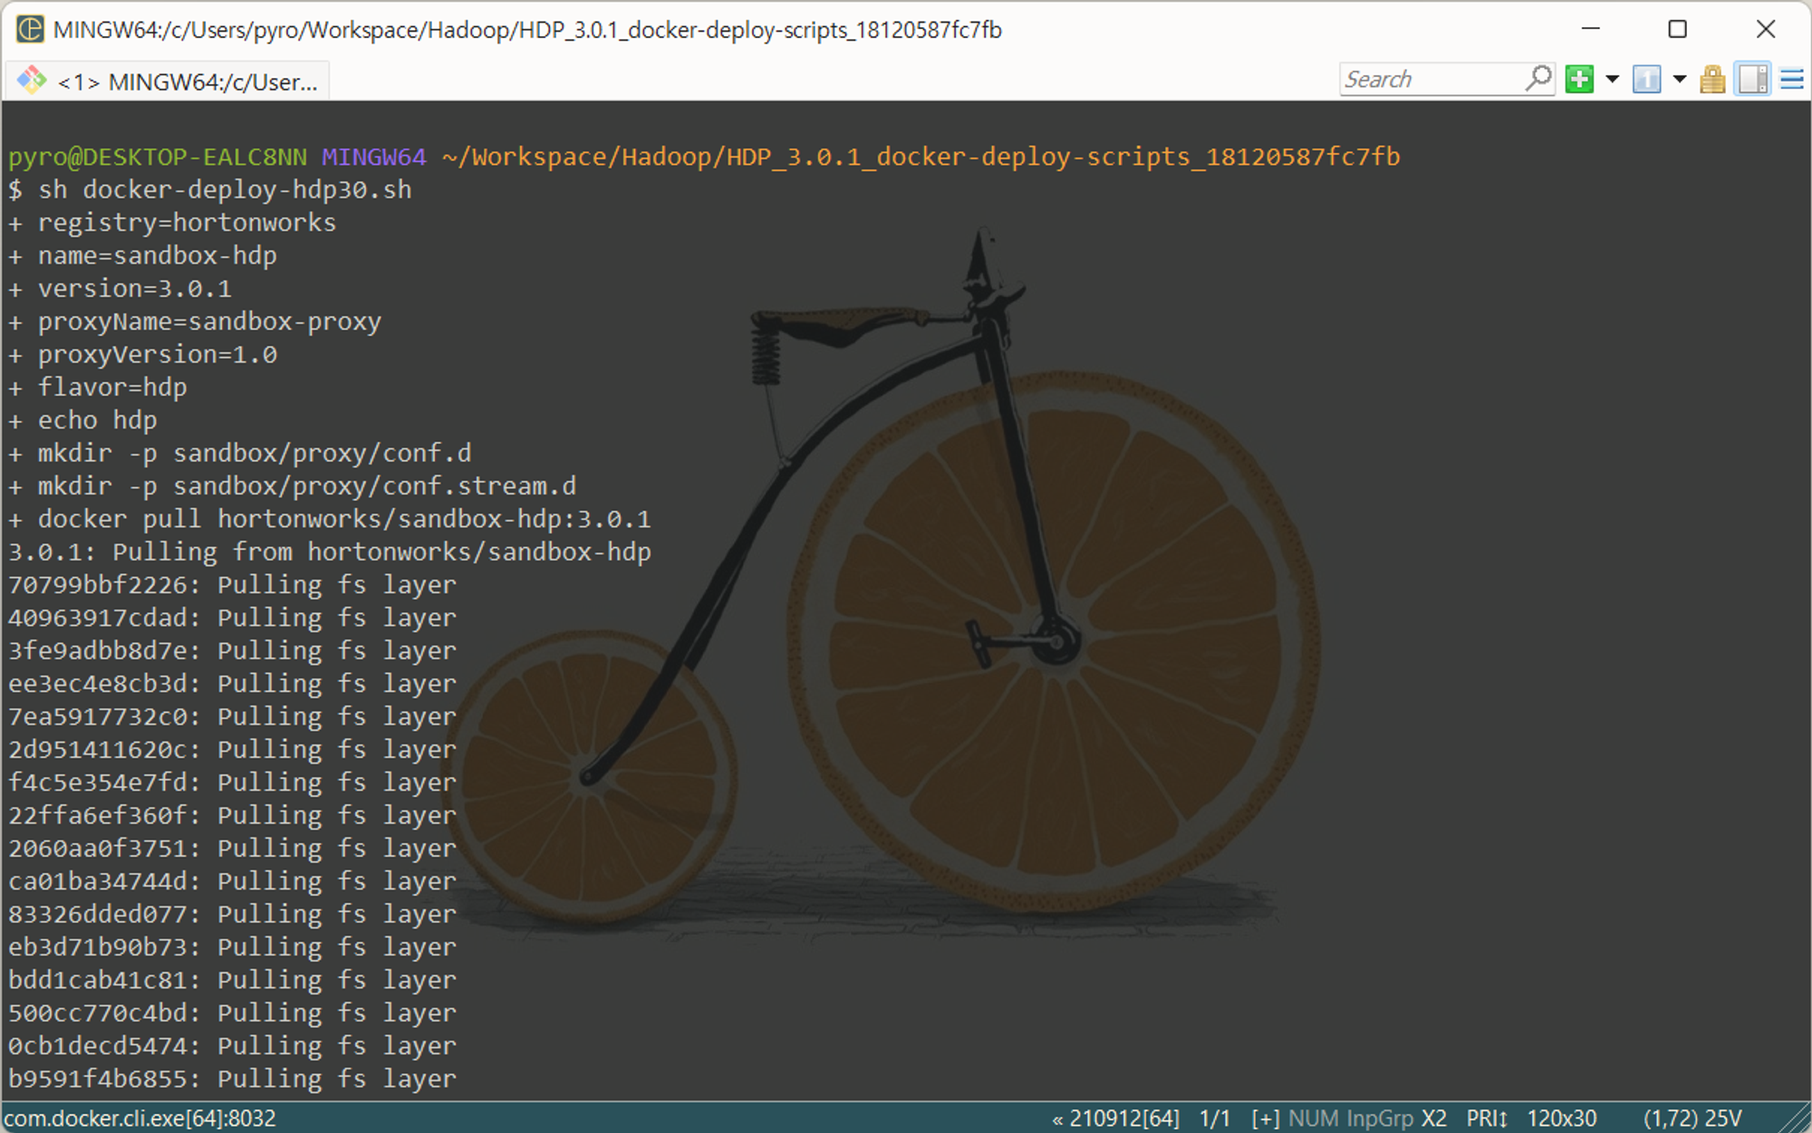The image size is (1812, 1133).
Task: Toggle InpGrp input grouping in the status bar
Action: pos(1379,1119)
